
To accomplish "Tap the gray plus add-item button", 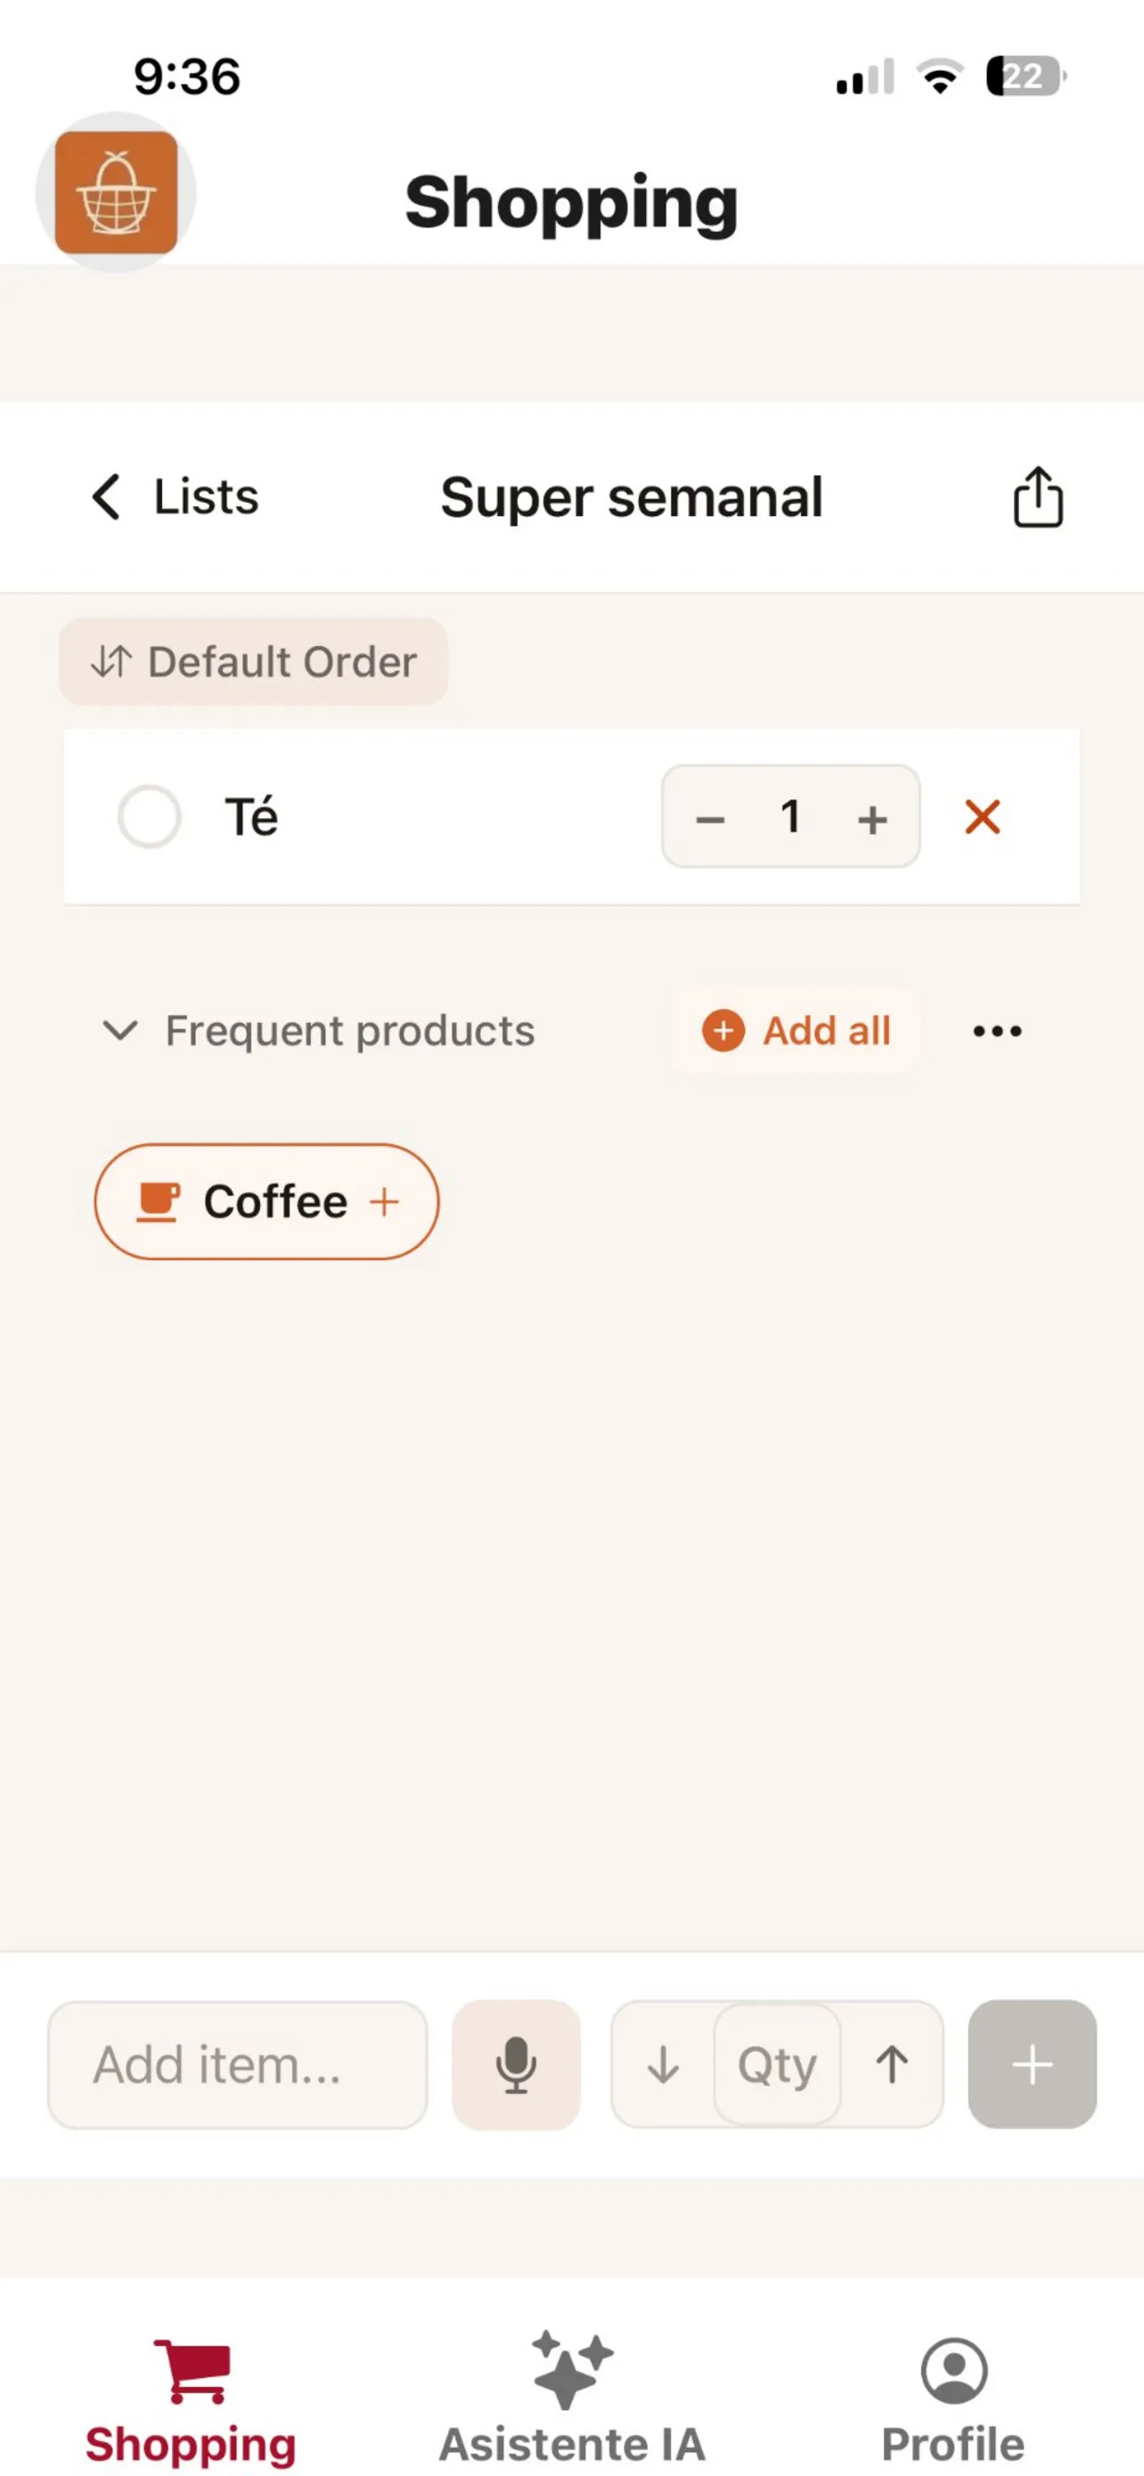I will tap(1032, 2064).
